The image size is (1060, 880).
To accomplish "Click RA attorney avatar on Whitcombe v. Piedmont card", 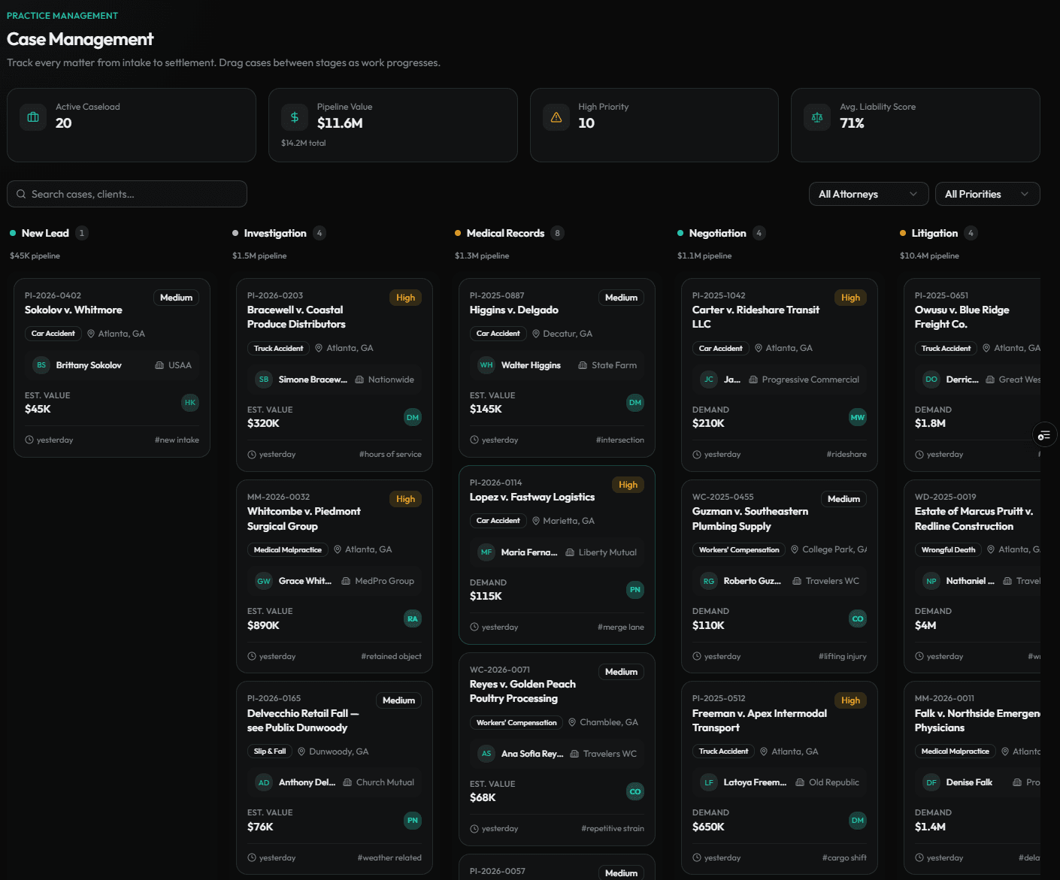I will pyautogui.click(x=413, y=618).
